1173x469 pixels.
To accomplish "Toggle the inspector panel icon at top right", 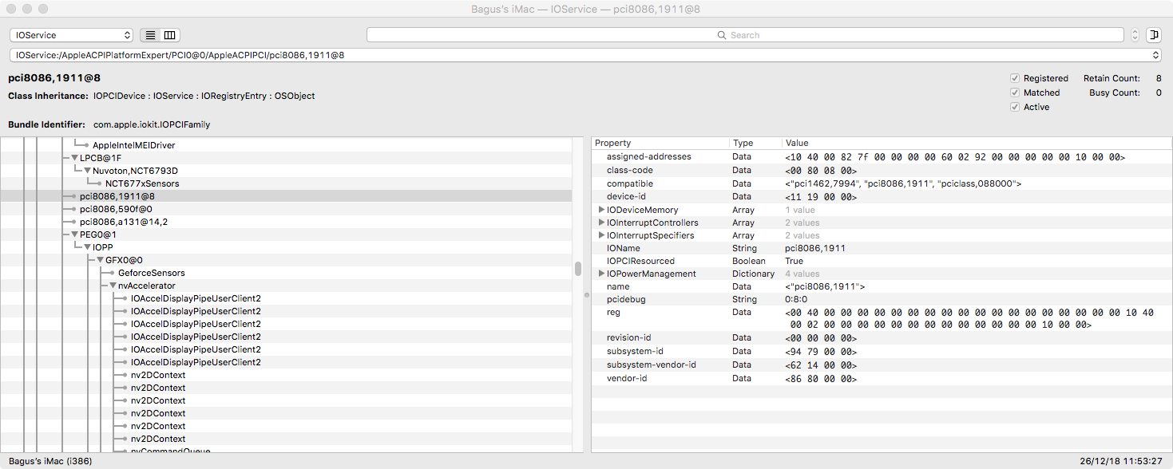I will (1153, 35).
